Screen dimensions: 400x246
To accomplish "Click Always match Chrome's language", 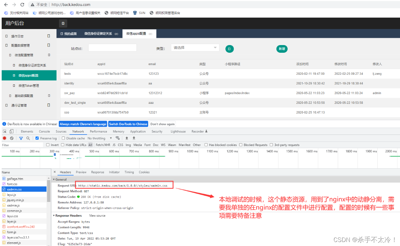I will pyautogui.click(x=83, y=124).
